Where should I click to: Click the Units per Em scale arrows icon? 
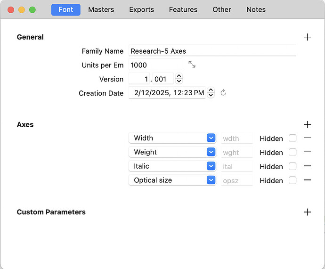[192, 65]
